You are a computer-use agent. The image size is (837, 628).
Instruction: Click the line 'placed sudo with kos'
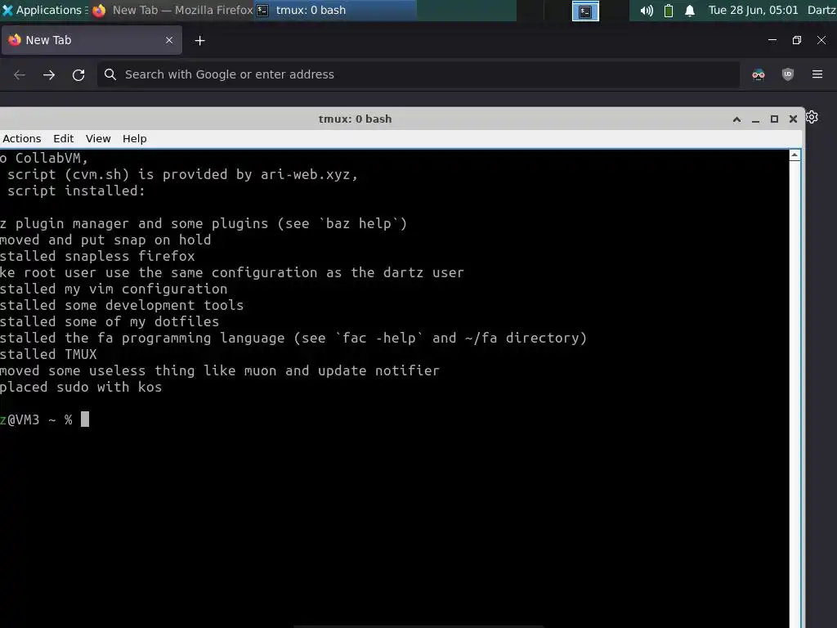coord(81,387)
